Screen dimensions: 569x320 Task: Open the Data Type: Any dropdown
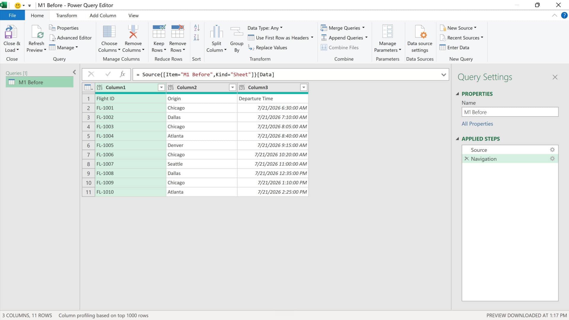[x=265, y=28]
